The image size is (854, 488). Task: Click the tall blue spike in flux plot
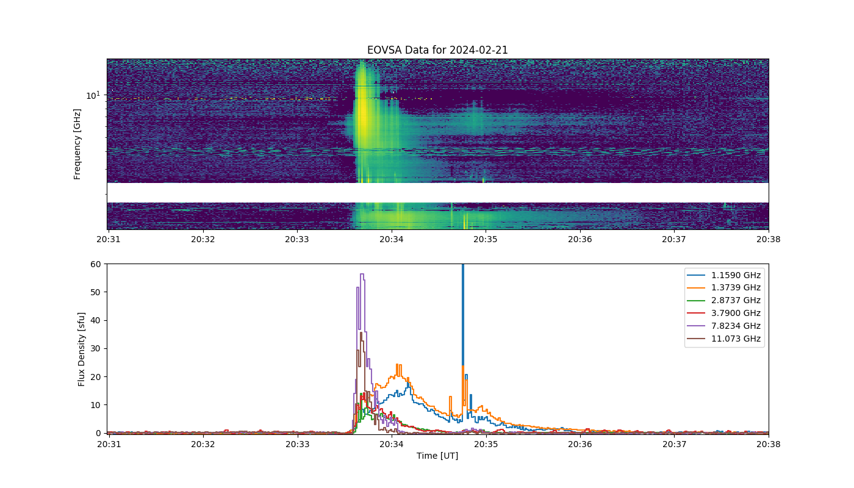coord(463,305)
